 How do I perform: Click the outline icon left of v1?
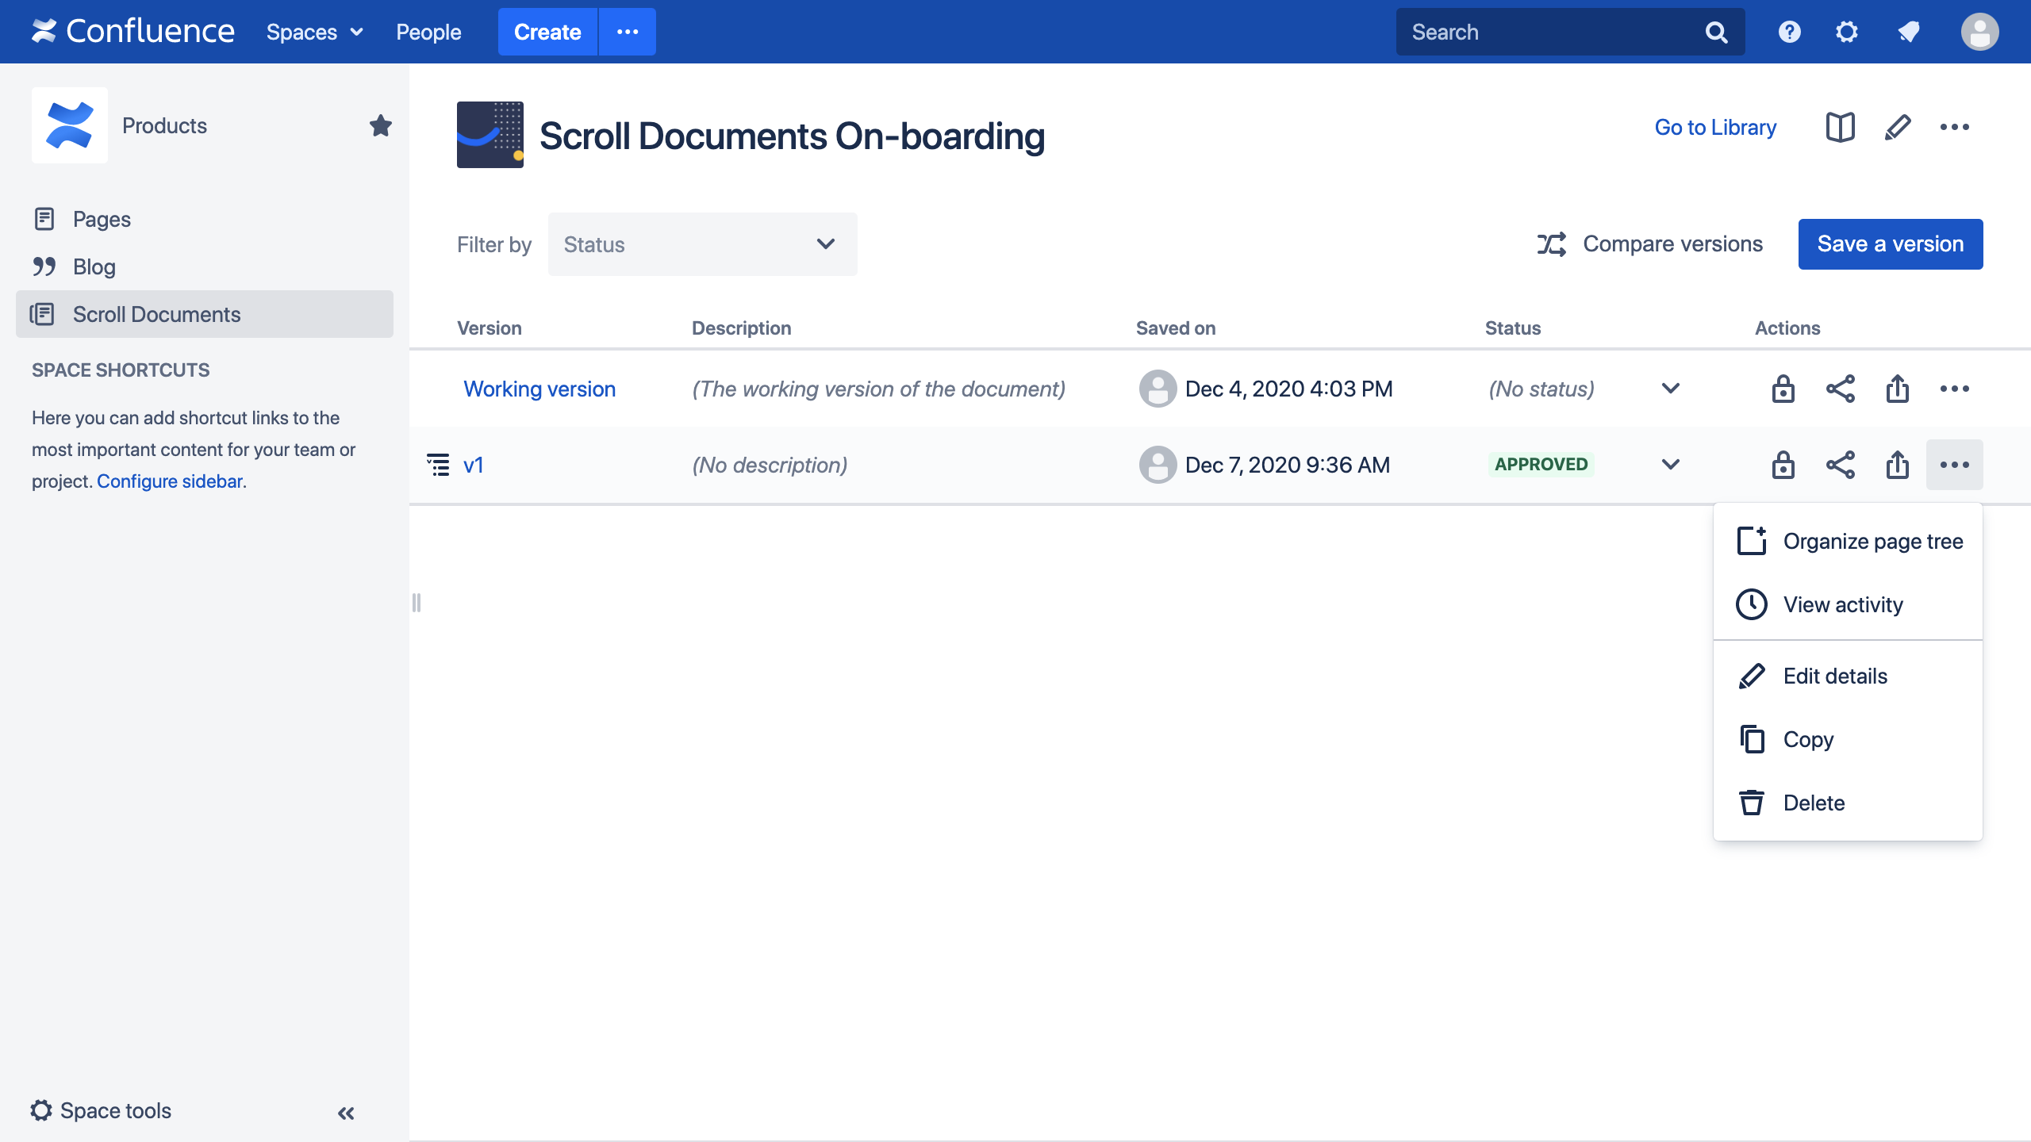(x=438, y=465)
